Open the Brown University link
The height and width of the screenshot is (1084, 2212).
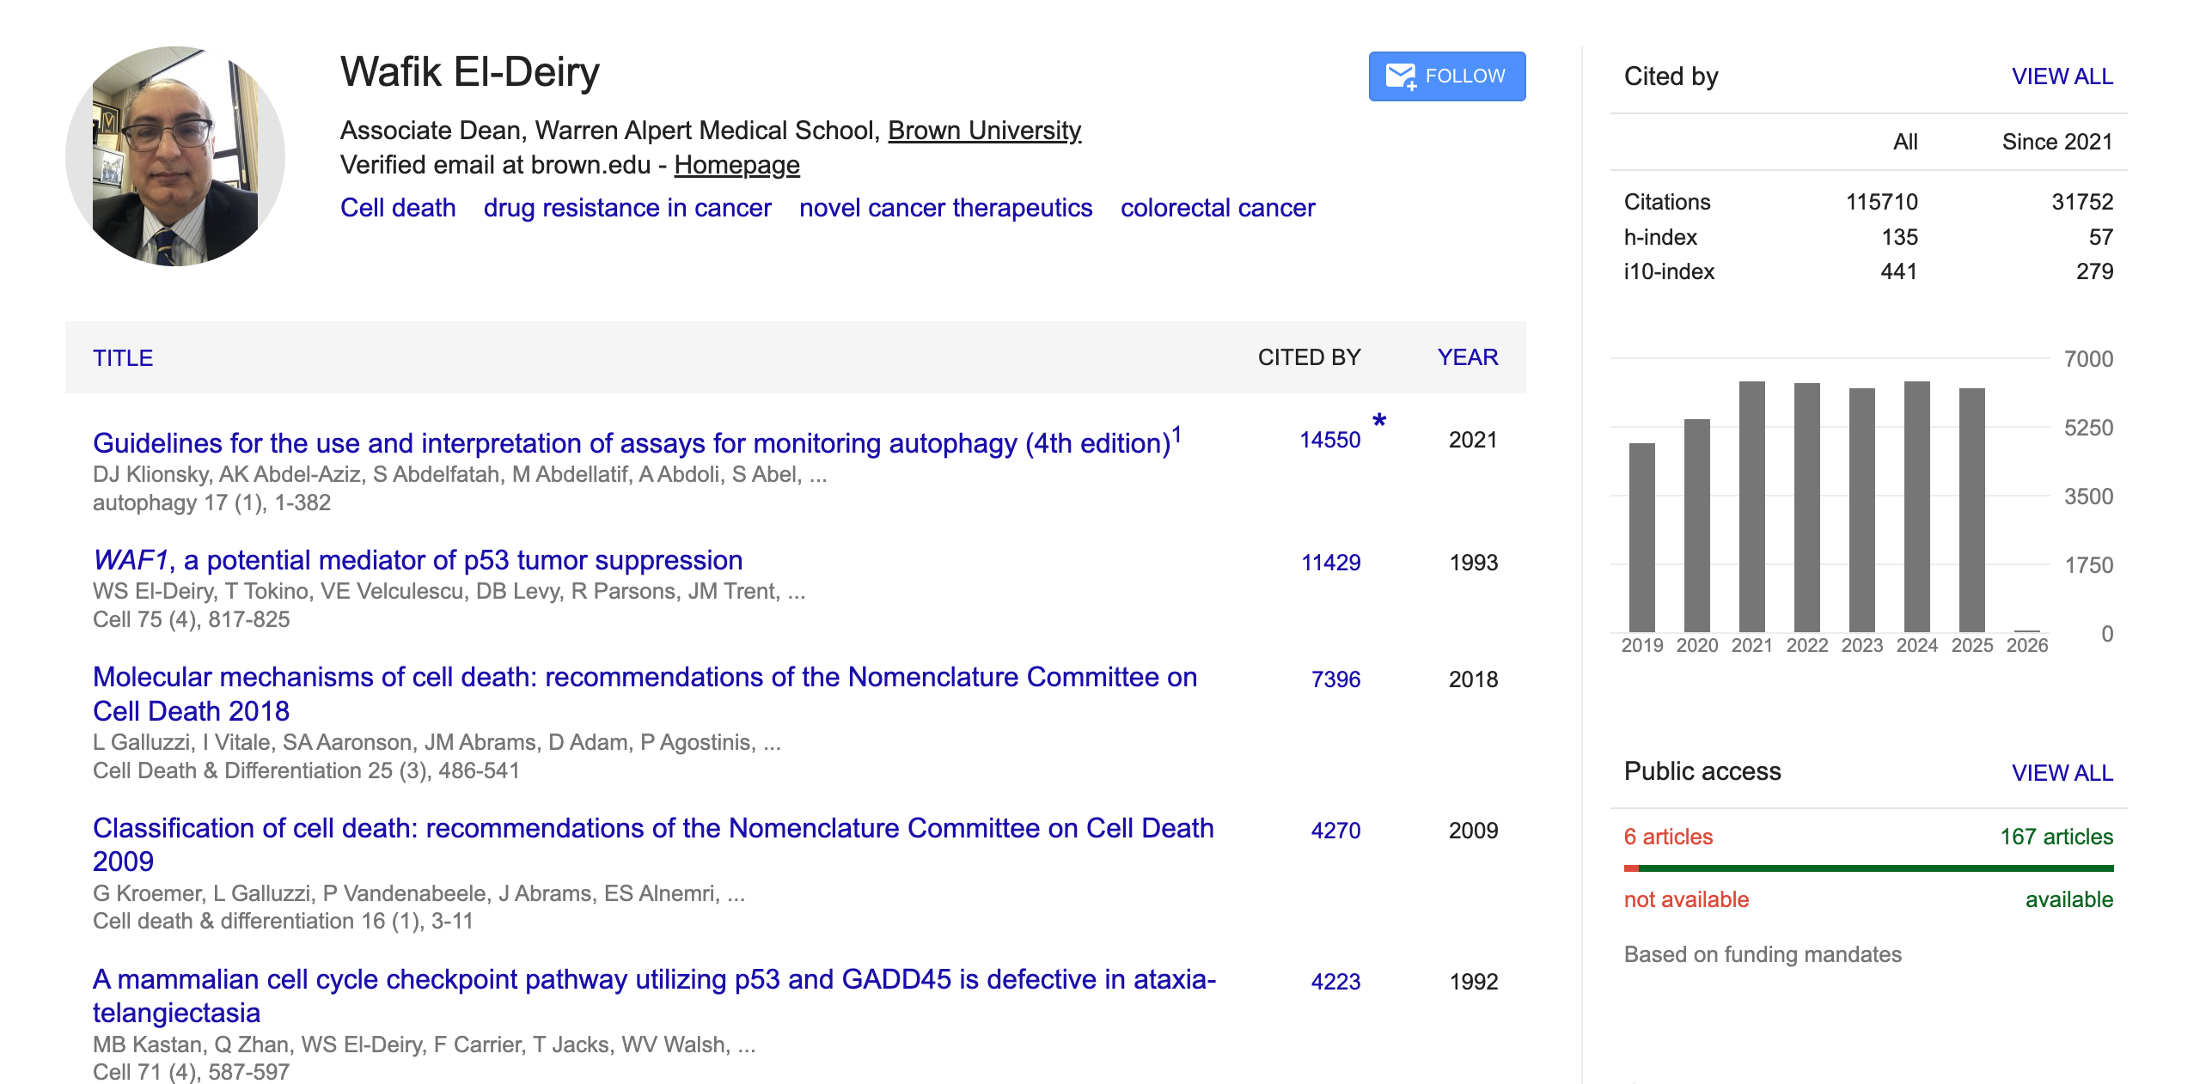[x=984, y=131]
